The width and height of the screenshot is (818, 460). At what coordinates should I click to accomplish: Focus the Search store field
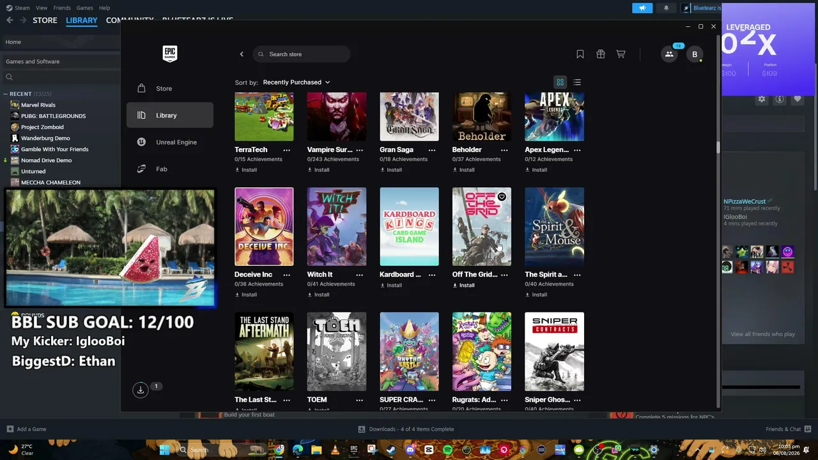(301, 54)
